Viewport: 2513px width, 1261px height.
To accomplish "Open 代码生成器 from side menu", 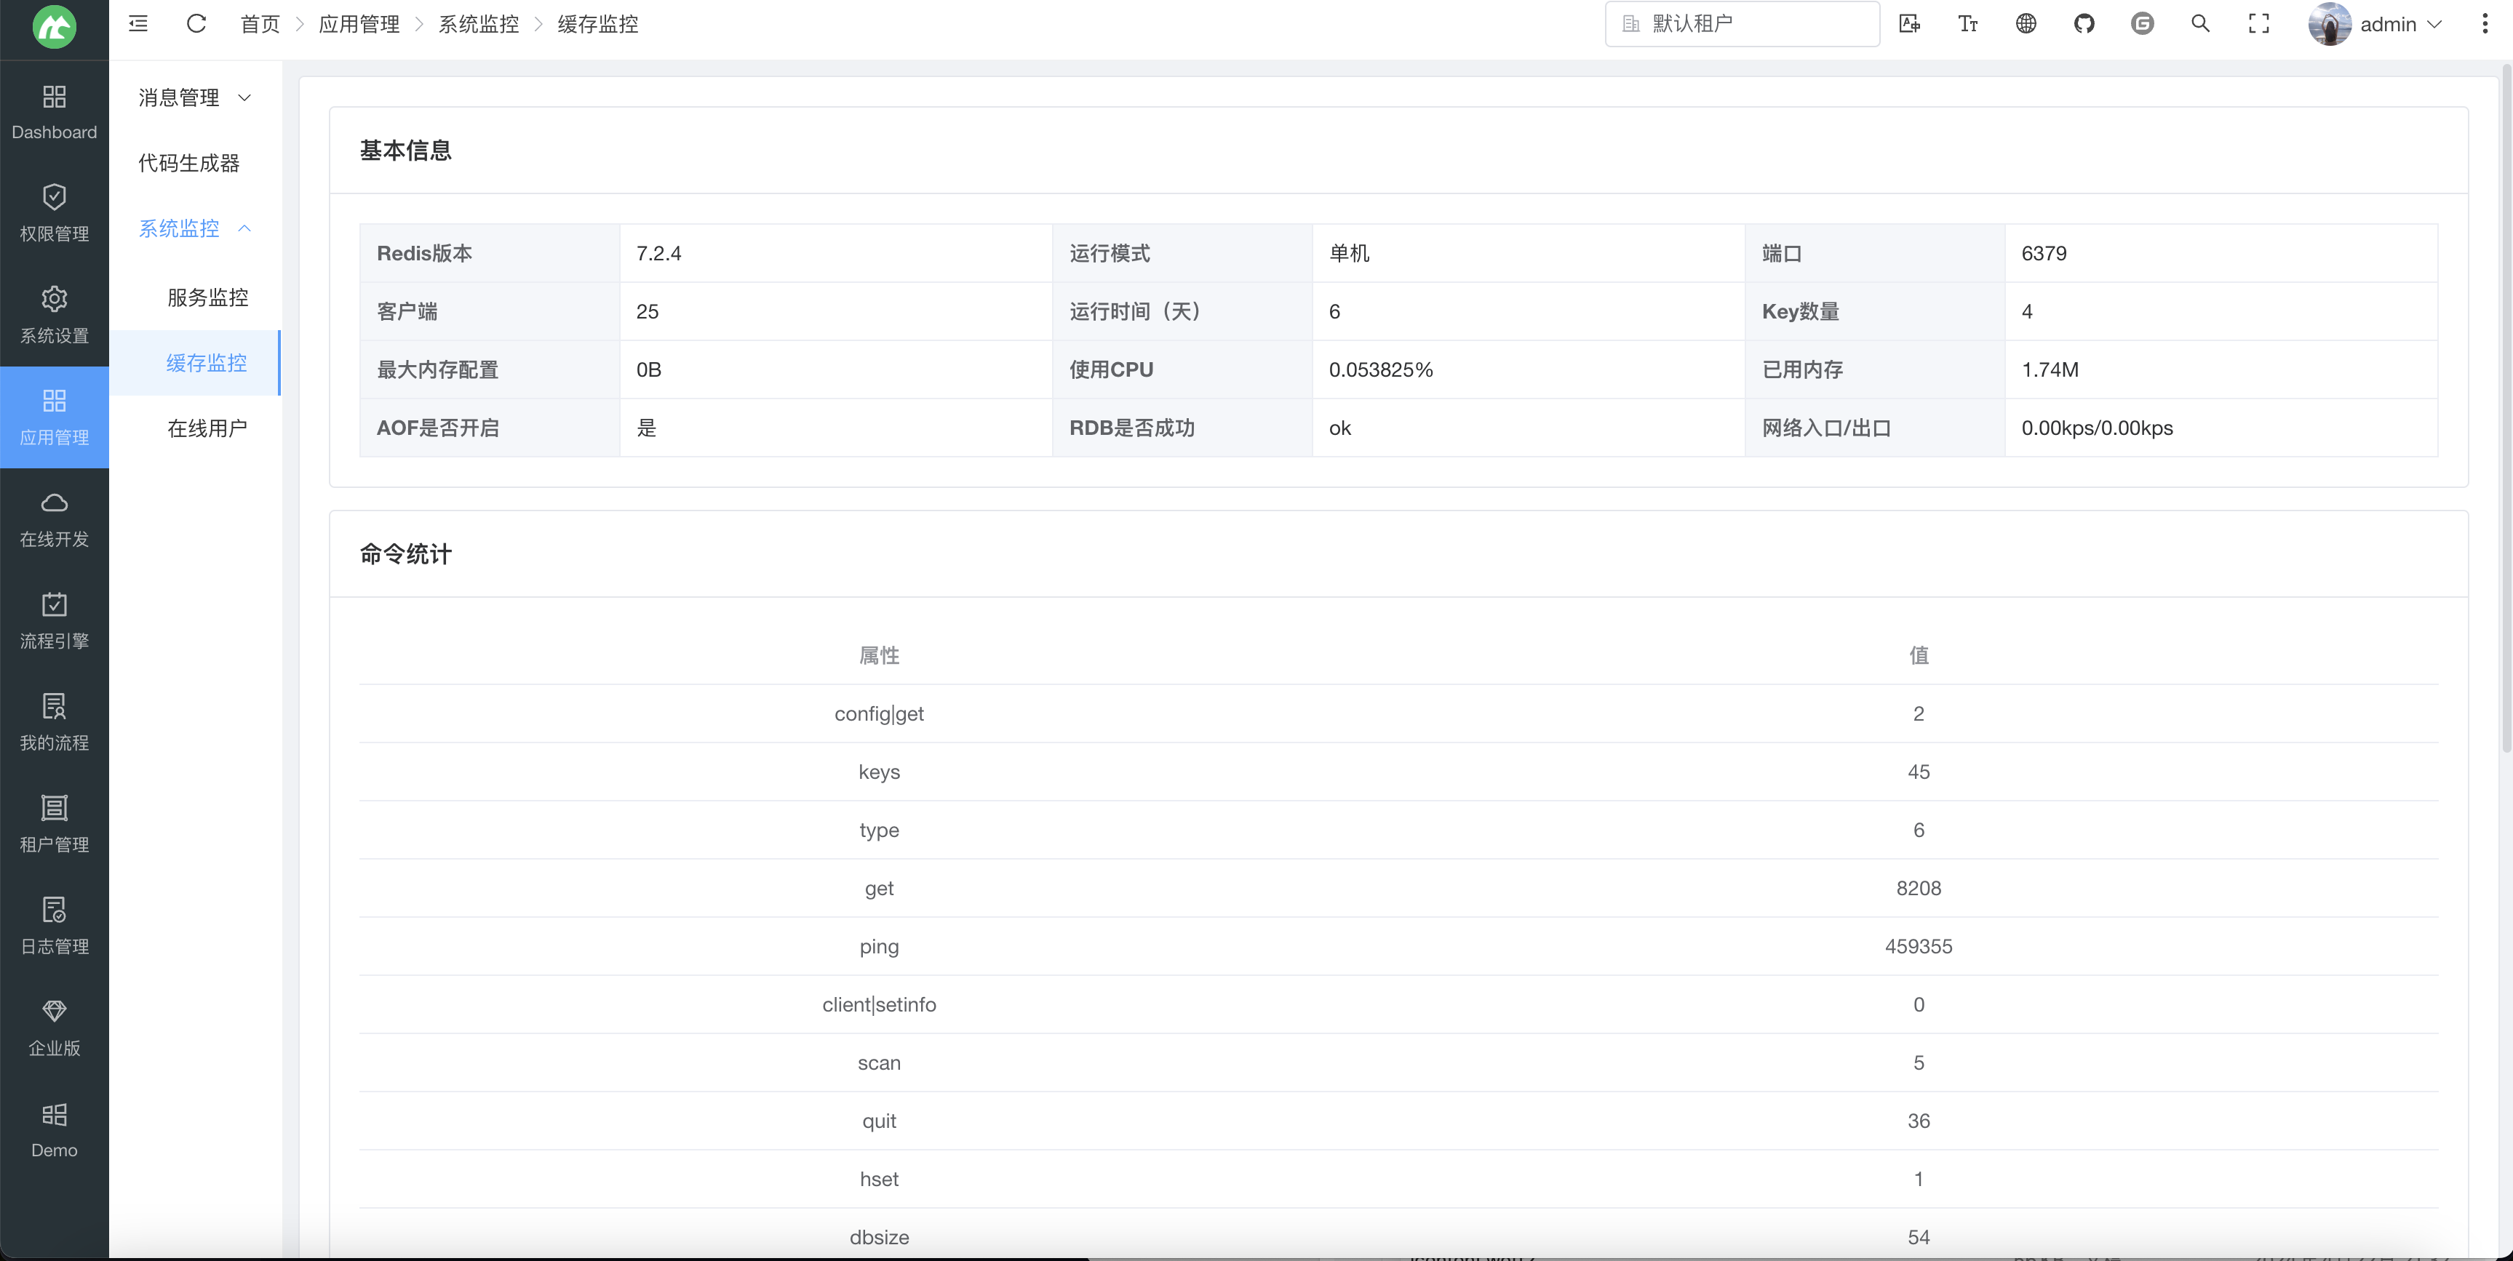I will pos(189,163).
